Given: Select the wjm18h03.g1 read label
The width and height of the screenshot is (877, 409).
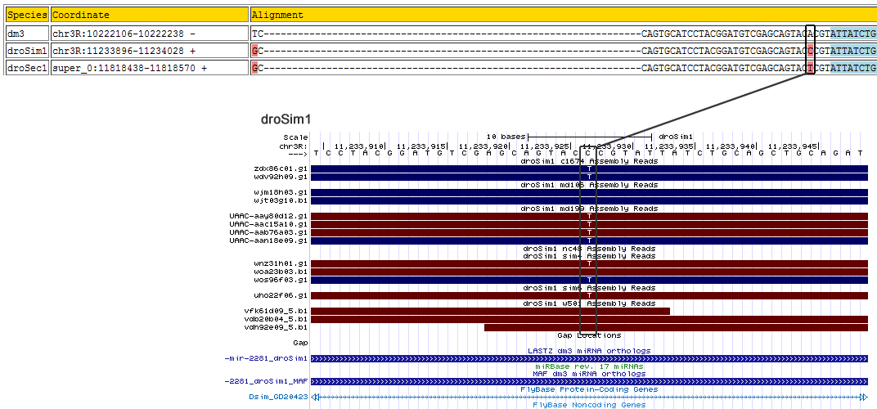Looking at the screenshot, I should point(280,192).
